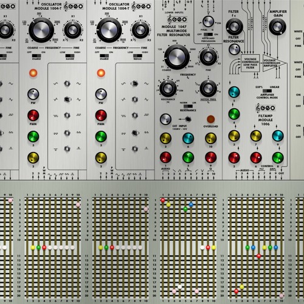
Task: Click red knob 2 on Filtamp module
Action: (x=234, y=157)
